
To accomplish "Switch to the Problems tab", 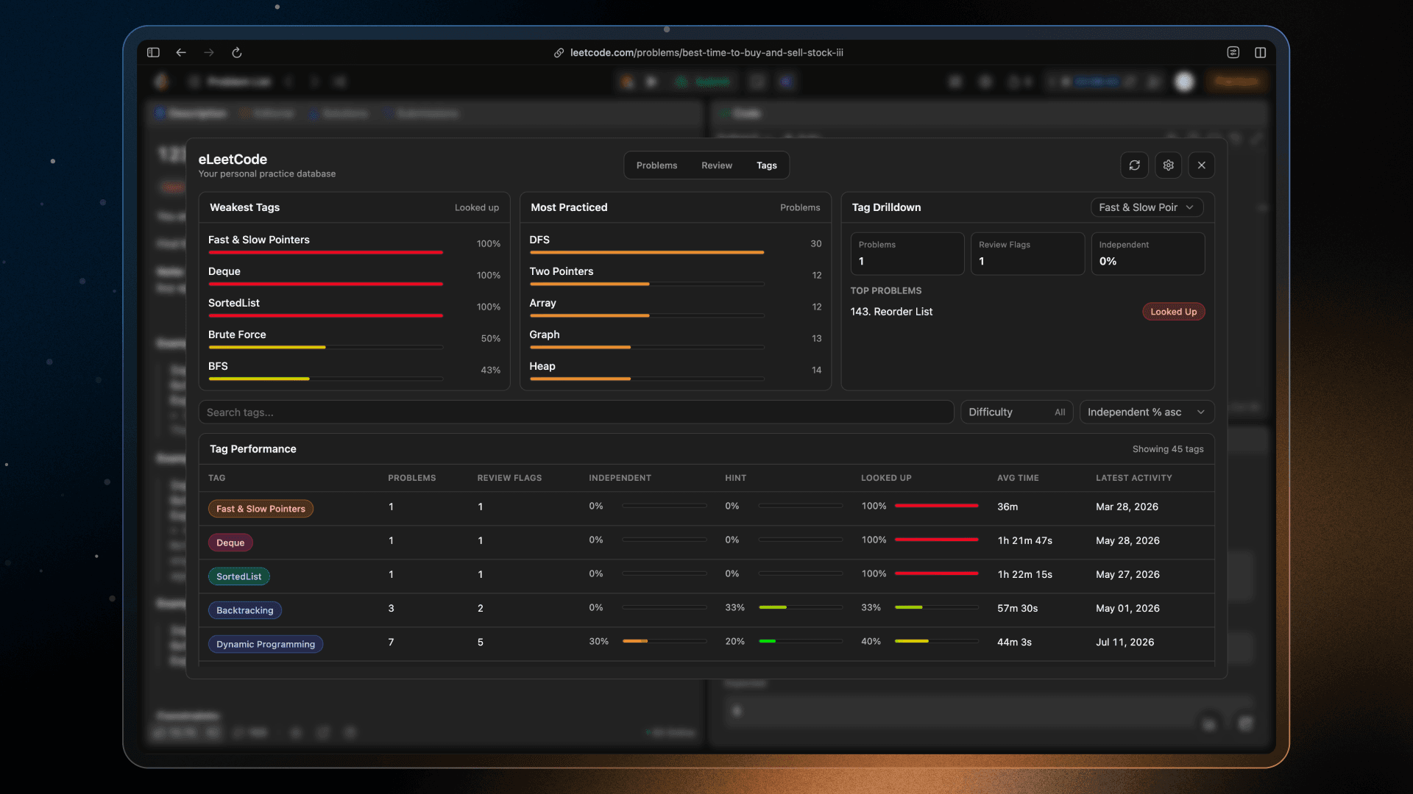I will pyautogui.click(x=656, y=165).
